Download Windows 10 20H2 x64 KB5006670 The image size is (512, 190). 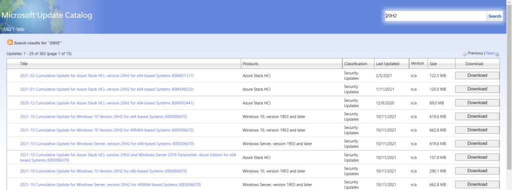coord(477,117)
